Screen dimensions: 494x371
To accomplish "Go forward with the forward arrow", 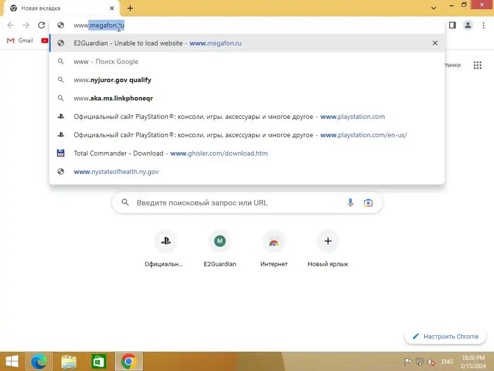I will pyautogui.click(x=26, y=25).
